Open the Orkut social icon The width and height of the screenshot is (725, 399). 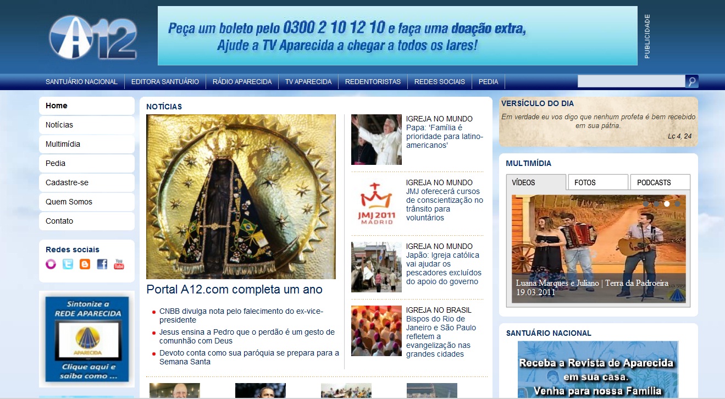coord(51,264)
